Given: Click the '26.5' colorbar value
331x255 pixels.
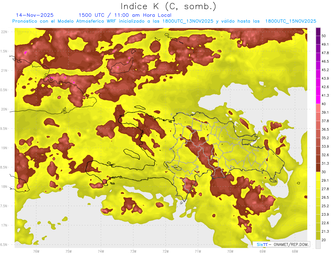Looking at the screenshot, I should point(325,198).
